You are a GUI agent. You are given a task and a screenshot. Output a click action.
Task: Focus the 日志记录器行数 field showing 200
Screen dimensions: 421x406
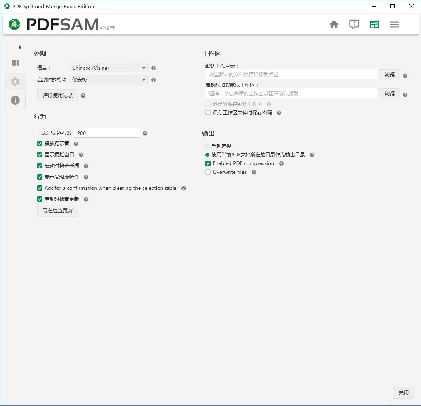point(107,133)
